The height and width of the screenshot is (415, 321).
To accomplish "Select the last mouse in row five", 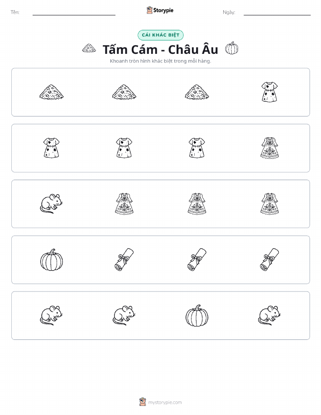I will (x=269, y=315).
